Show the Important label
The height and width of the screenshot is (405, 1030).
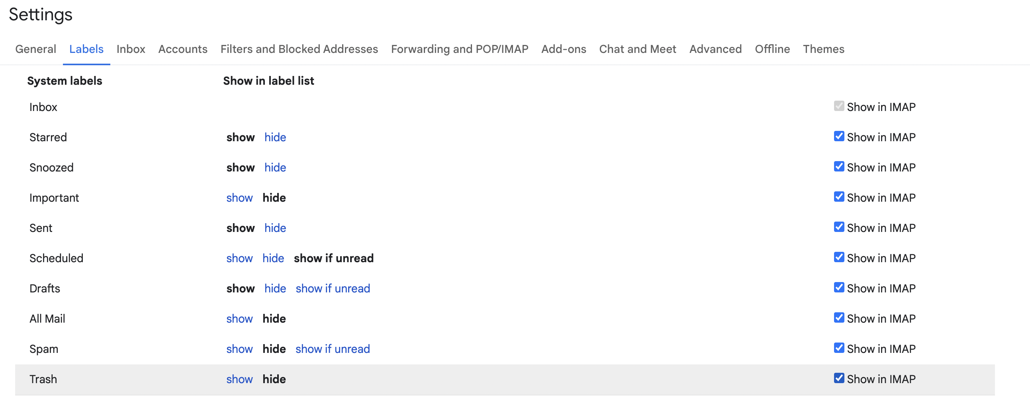click(239, 197)
